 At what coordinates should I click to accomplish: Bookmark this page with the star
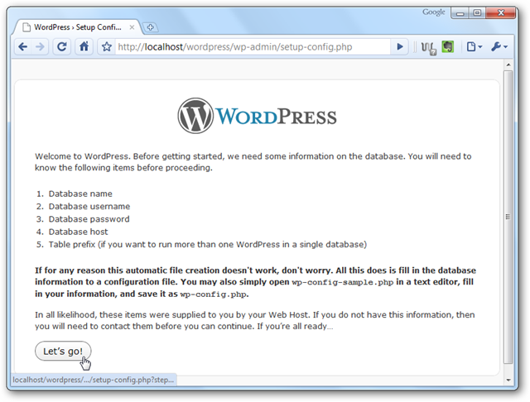click(x=107, y=46)
